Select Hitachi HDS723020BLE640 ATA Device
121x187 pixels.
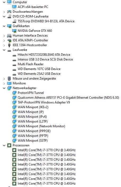pyautogui.click(x=44, y=55)
